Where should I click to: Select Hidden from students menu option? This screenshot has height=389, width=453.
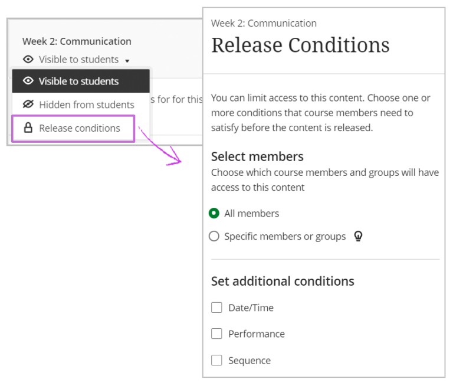87,104
